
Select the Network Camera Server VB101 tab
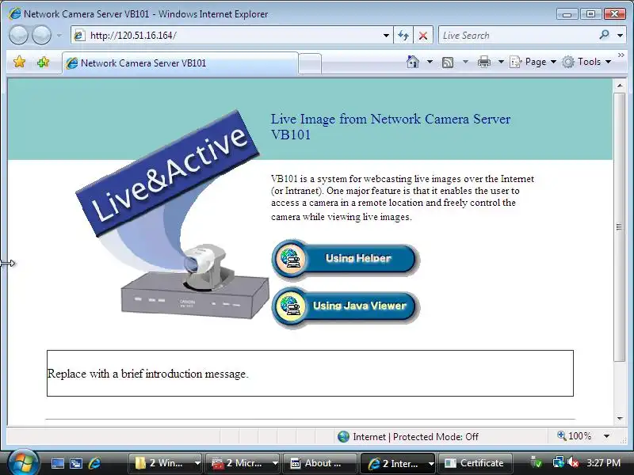[x=181, y=63]
